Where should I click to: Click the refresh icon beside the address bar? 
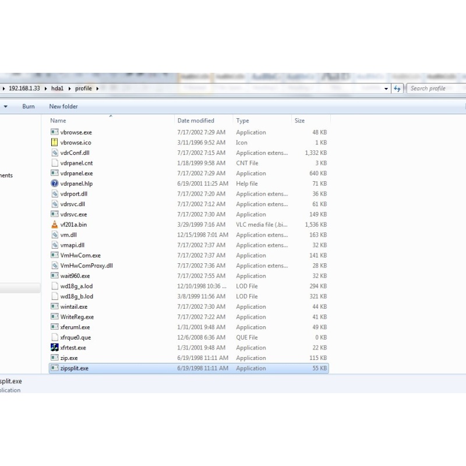tap(398, 89)
